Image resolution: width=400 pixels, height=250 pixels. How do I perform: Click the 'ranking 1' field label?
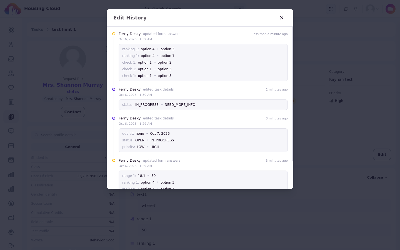coord(146,243)
